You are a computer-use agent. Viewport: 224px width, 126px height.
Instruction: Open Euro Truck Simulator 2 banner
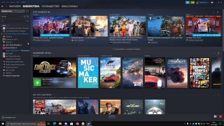tap(55, 68)
